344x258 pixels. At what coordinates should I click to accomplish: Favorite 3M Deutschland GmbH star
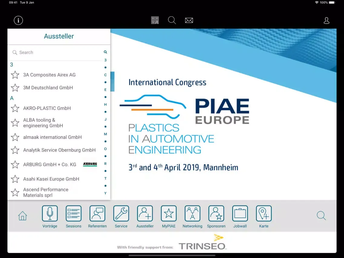point(15,88)
